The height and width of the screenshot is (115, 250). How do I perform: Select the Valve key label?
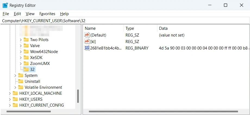click(x=35, y=46)
